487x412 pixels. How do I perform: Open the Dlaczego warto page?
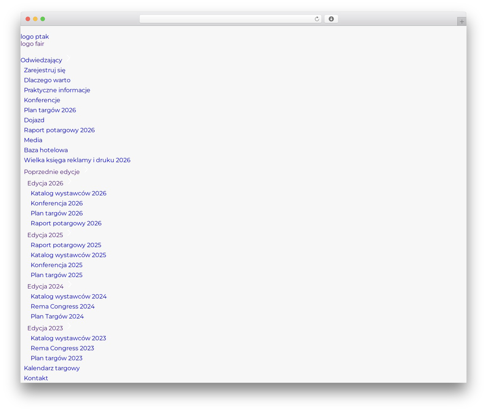click(47, 80)
